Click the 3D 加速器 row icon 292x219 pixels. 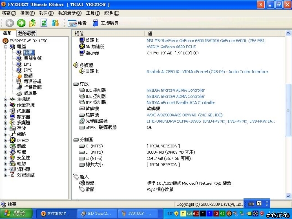pos(82,47)
